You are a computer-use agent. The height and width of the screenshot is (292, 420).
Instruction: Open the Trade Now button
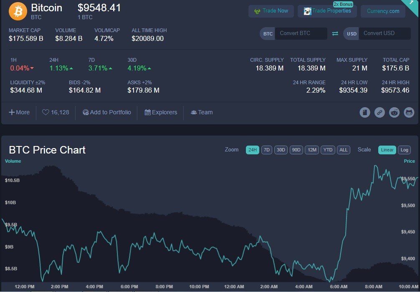(x=271, y=11)
